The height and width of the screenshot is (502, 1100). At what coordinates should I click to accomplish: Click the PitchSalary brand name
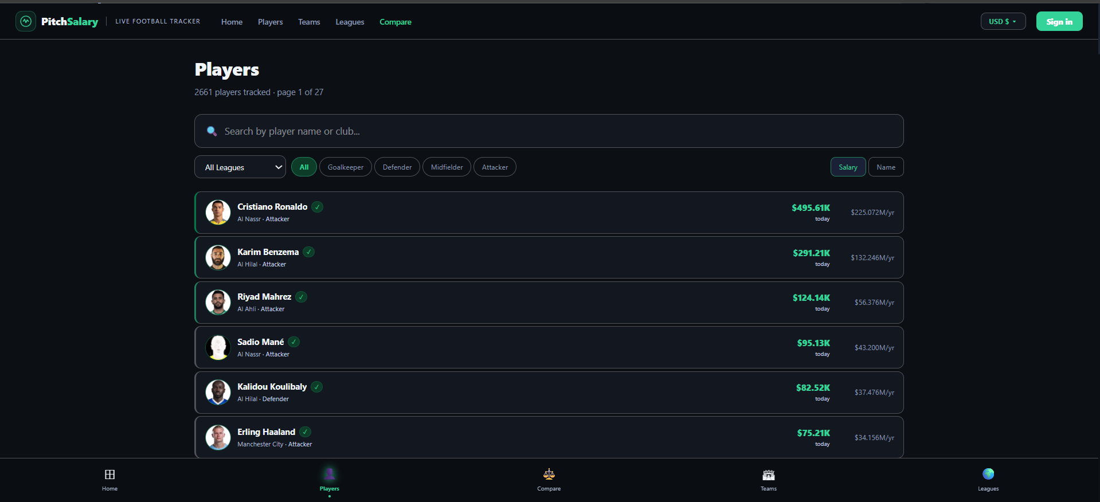coord(70,22)
